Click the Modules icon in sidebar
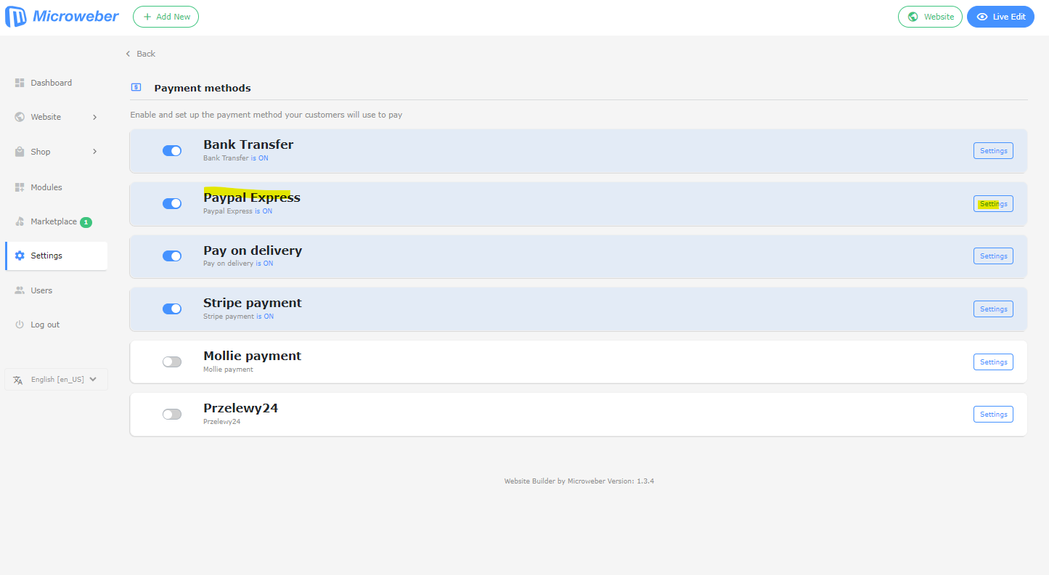The image size is (1049, 575). point(20,187)
